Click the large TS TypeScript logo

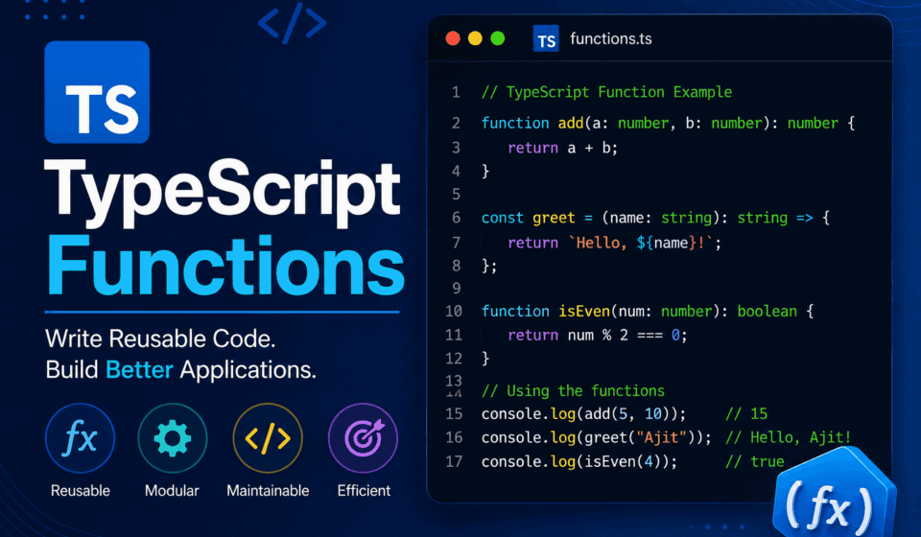point(97,92)
